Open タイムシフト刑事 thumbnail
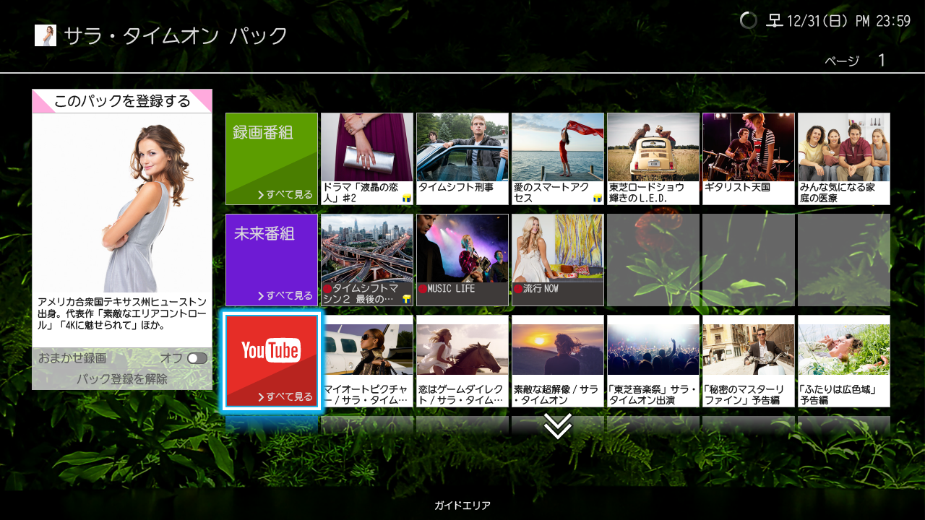This screenshot has height=520, width=925. (462, 159)
